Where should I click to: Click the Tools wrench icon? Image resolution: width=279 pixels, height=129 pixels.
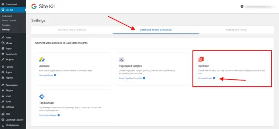[x=3, y=102]
